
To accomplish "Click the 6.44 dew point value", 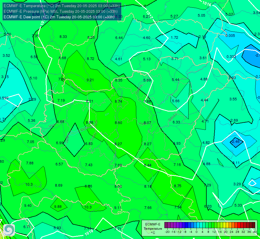I will click(x=119, y=38).
